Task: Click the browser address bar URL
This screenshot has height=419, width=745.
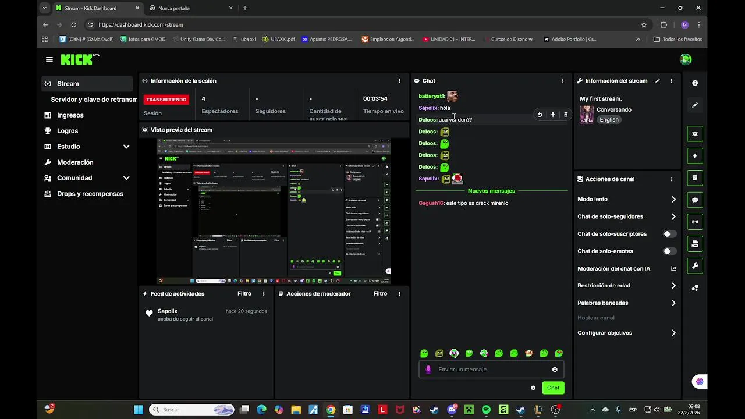Action: coord(141,25)
